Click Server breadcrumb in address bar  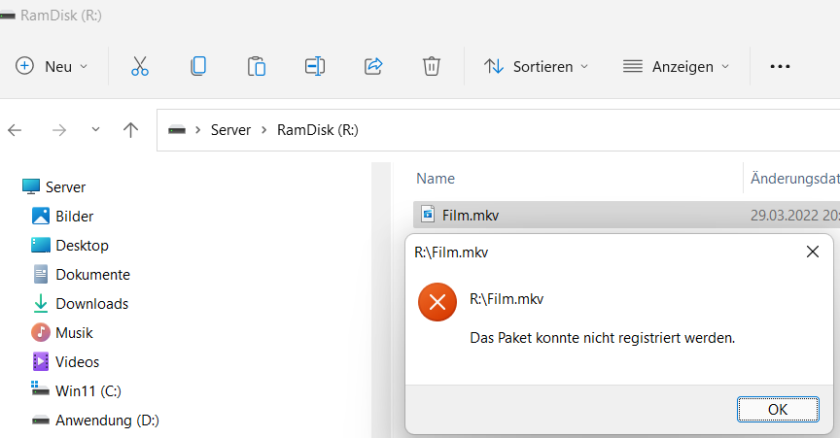(x=230, y=130)
